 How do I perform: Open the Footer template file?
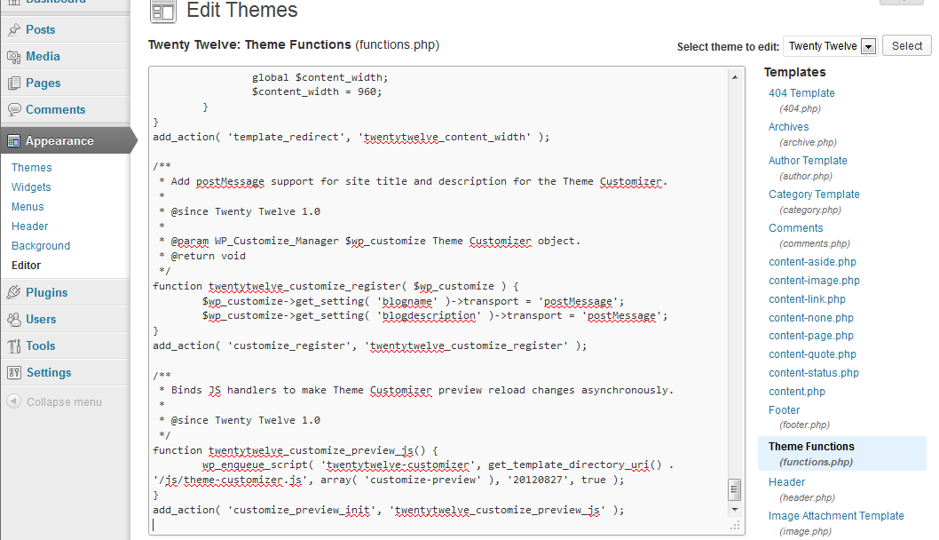click(x=784, y=409)
